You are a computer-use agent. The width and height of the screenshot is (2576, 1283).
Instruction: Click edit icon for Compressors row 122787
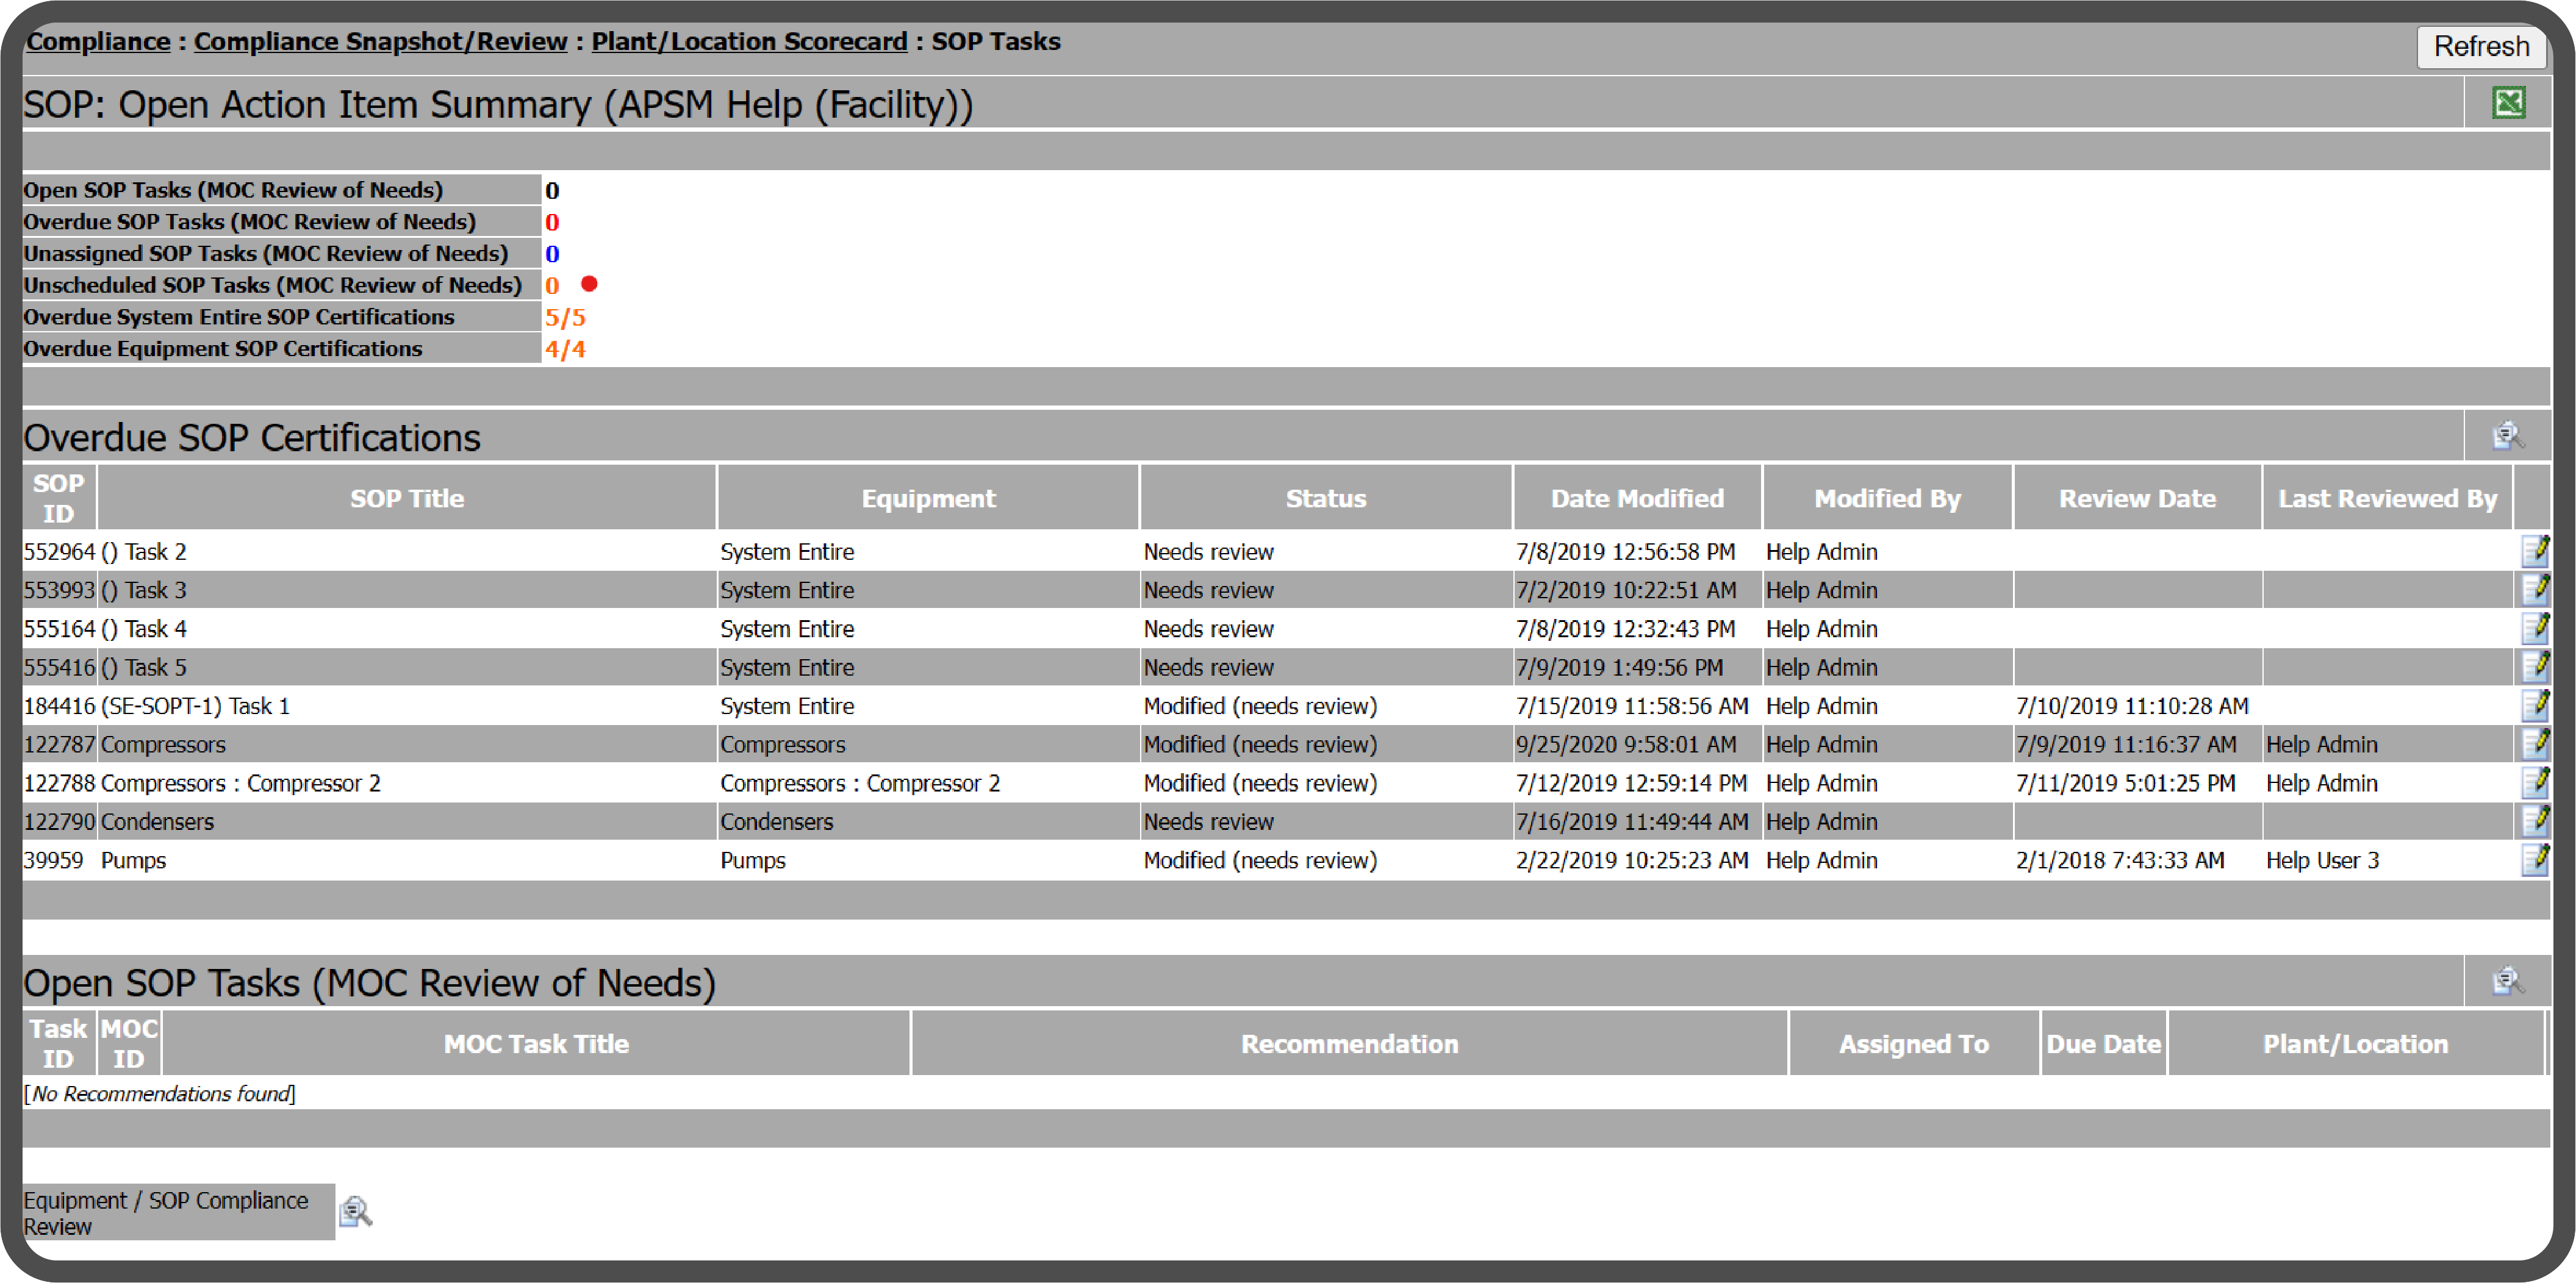pos(2534,744)
